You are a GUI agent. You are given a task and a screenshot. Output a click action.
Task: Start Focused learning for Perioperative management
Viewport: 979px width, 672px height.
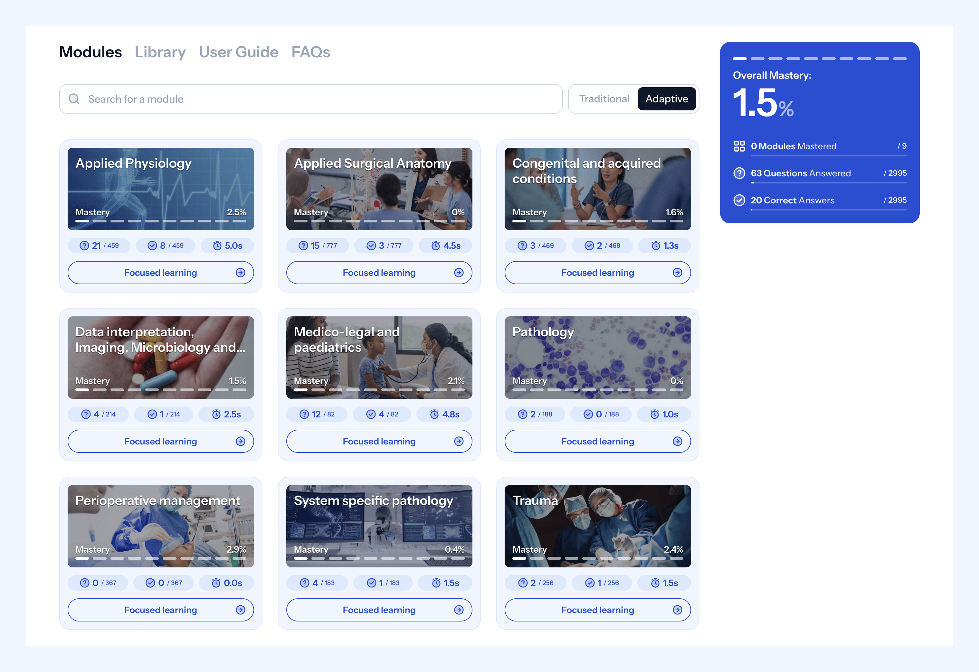(x=160, y=610)
